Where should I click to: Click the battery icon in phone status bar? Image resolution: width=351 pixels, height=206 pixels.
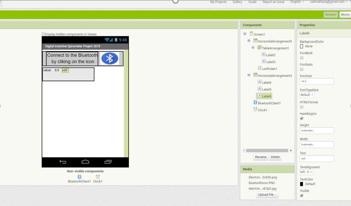tap(116, 40)
